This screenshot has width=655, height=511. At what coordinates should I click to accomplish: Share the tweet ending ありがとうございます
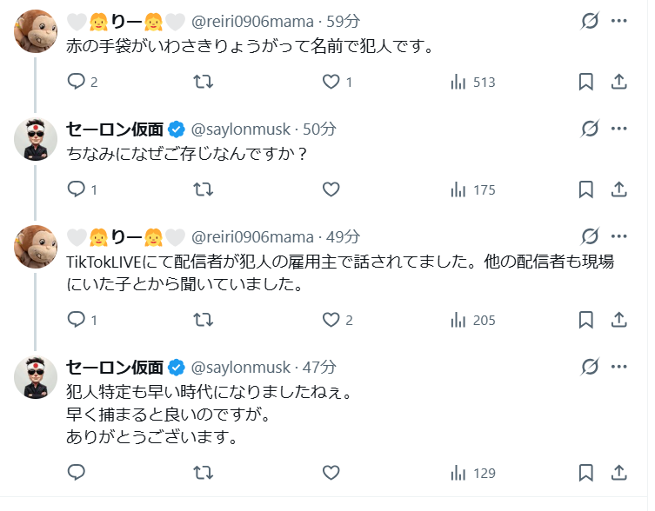pyautogui.click(x=619, y=474)
